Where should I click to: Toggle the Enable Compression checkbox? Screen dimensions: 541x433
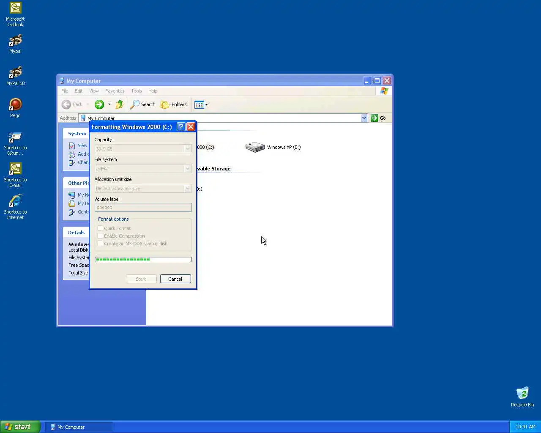[x=101, y=236]
